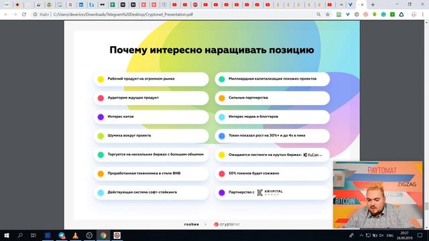
Task: Switch to the green spreadsheet tab
Action: pos(113,5)
